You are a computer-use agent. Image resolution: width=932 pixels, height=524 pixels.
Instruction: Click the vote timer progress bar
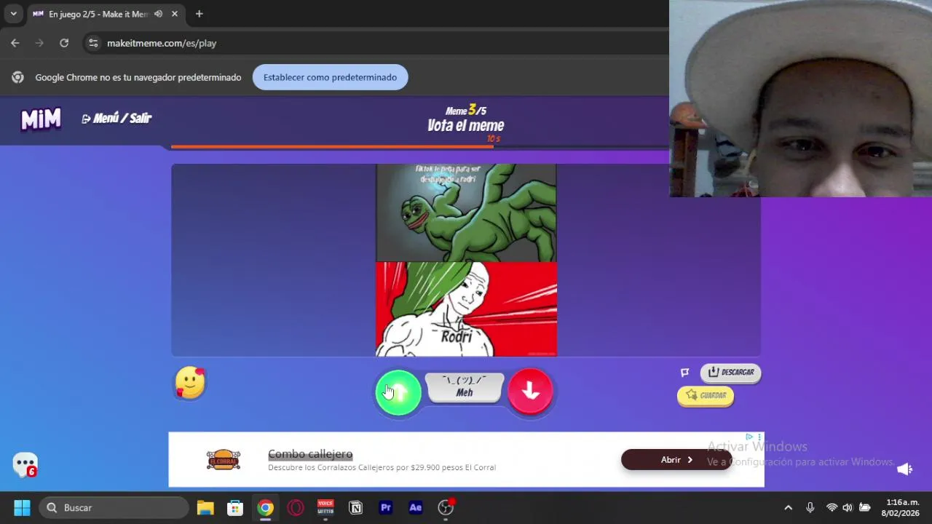(419, 147)
